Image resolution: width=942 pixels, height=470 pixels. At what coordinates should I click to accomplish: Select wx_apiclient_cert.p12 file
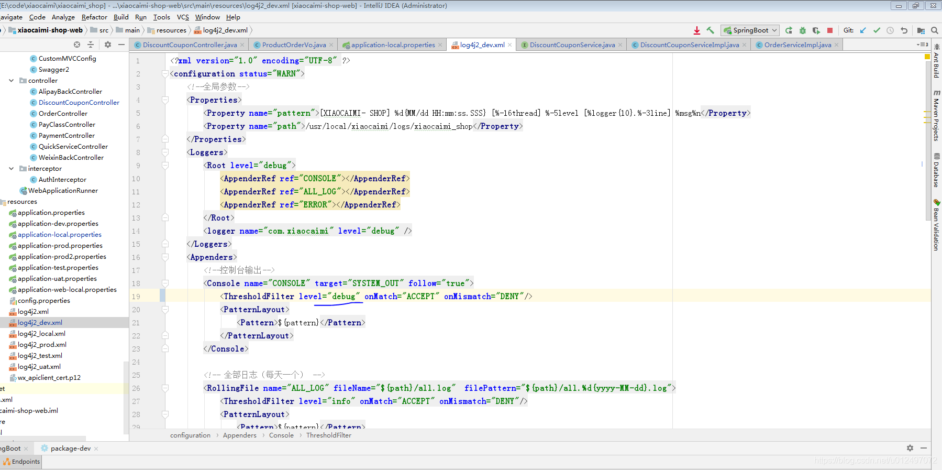[x=49, y=377]
